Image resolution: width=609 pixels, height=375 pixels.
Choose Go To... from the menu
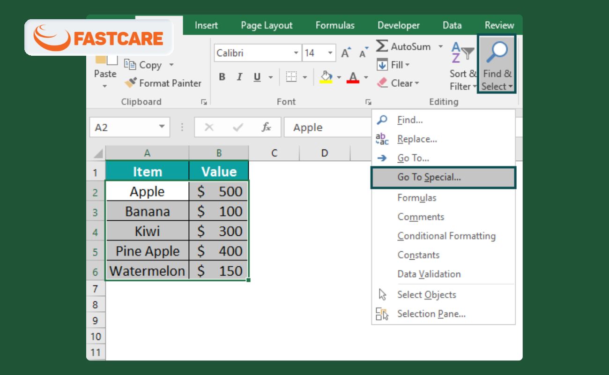pos(443,158)
